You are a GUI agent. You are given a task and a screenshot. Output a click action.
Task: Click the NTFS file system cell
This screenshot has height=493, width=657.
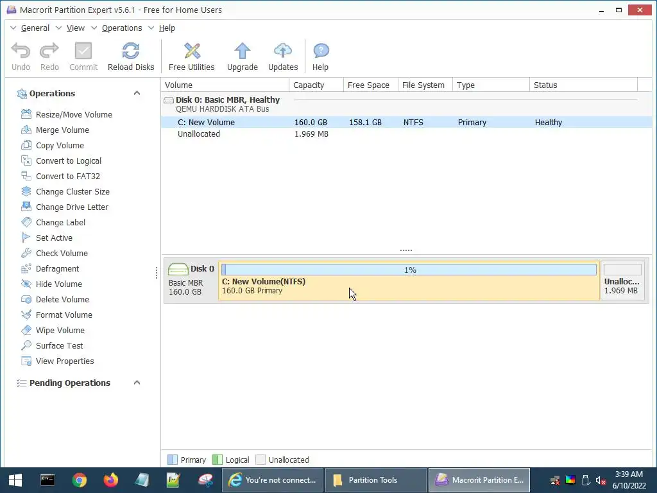point(414,123)
